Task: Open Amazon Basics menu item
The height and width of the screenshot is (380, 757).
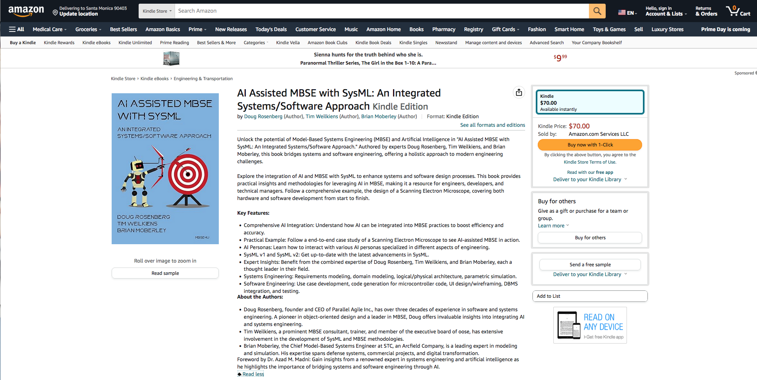Action: pyautogui.click(x=163, y=29)
